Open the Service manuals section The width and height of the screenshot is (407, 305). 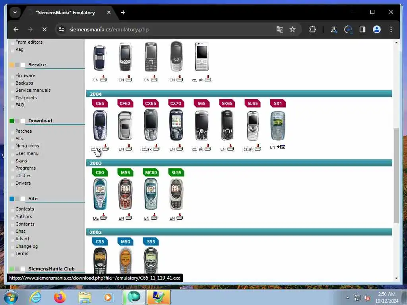33,90
